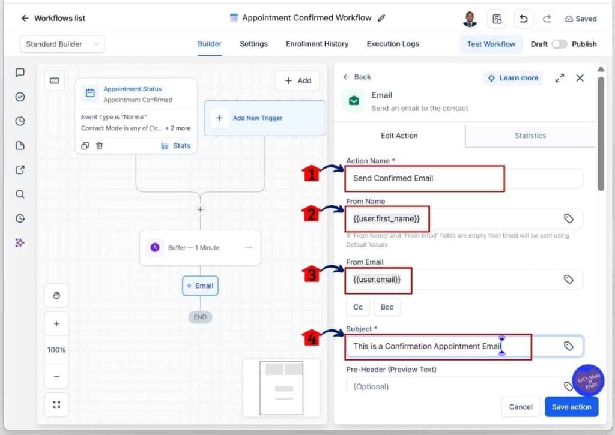615x435 pixels.
Task: Click the Add button on canvas
Action: (298, 81)
